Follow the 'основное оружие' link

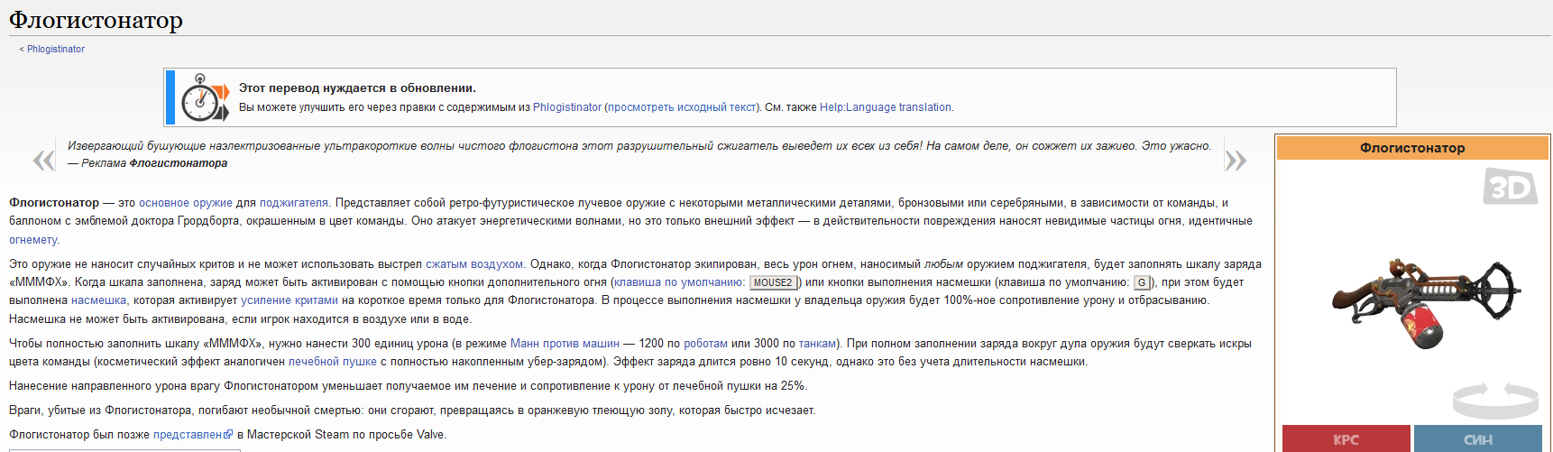tap(186, 203)
